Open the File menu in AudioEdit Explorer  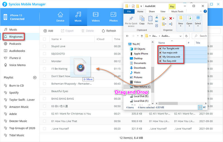[x=129, y=11]
